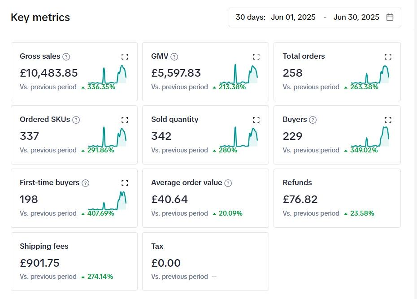Show the GMV help tooltip
Screen dimensions: 417x299
174,56
